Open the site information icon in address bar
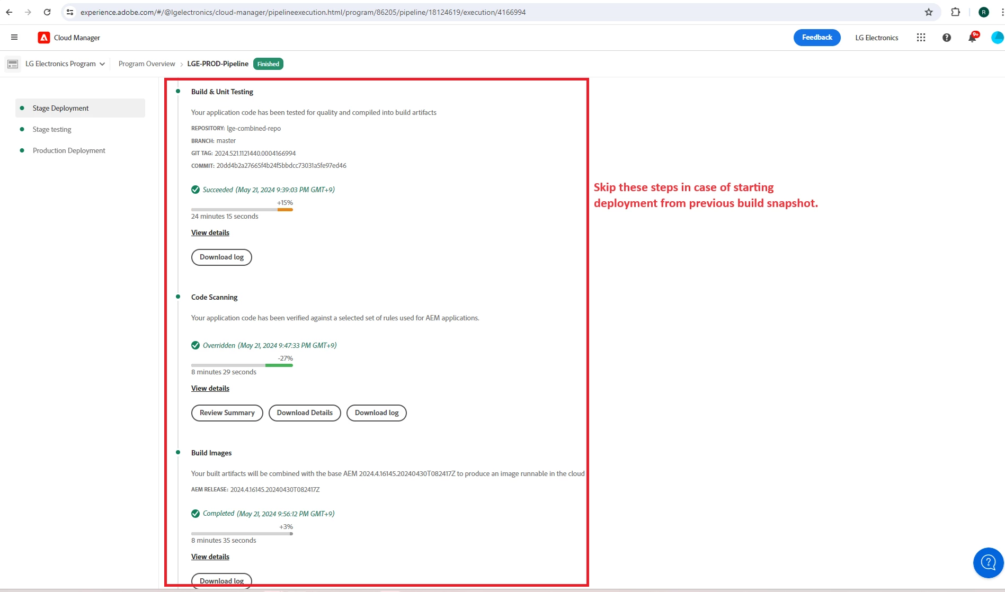The width and height of the screenshot is (1005, 592). point(70,12)
